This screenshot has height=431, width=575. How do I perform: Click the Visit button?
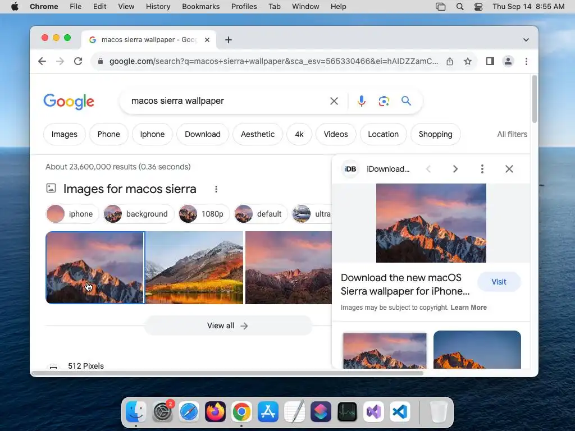pos(499,282)
